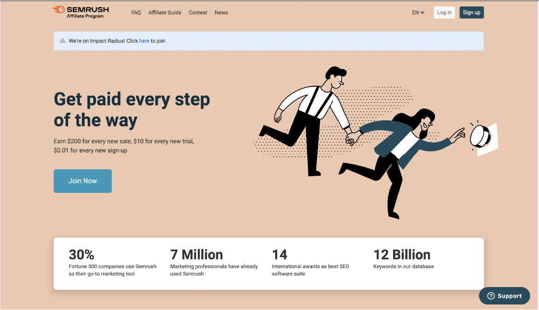This screenshot has width=539, height=310.
Task: Click the Log in button
Action: (444, 13)
